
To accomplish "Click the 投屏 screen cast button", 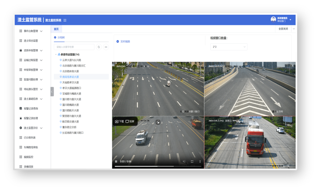I will (x=130, y=122).
